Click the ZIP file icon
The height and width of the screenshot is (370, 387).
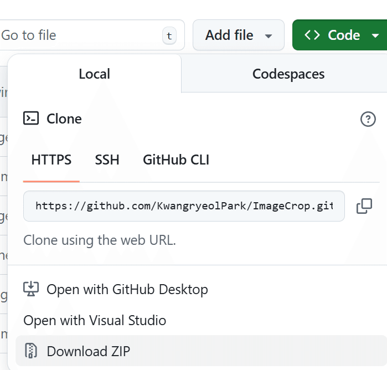(x=31, y=351)
